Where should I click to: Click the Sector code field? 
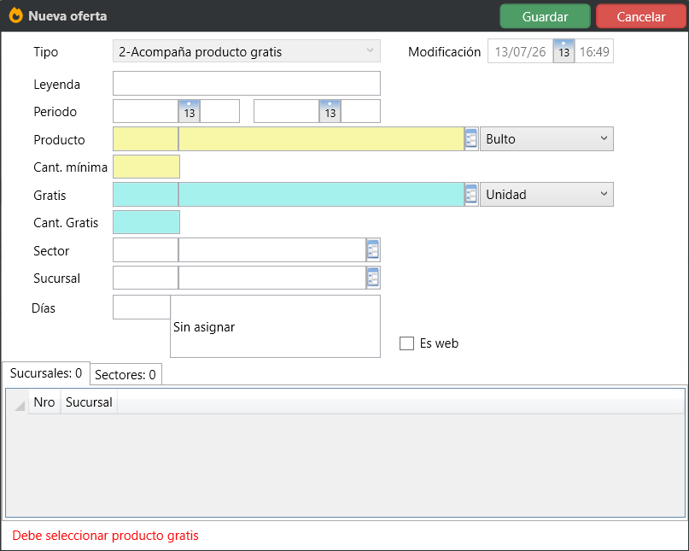coord(145,250)
